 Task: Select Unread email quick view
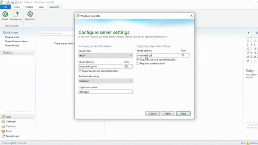[x=12, y=37]
